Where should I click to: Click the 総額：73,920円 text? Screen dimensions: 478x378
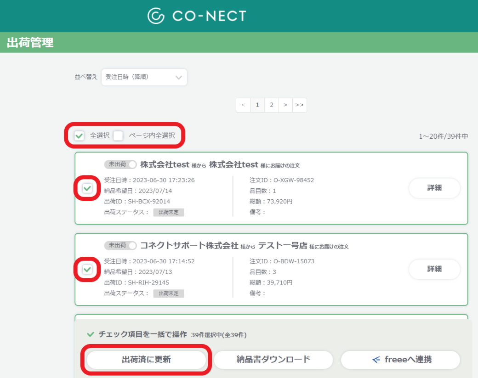[x=271, y=201]
